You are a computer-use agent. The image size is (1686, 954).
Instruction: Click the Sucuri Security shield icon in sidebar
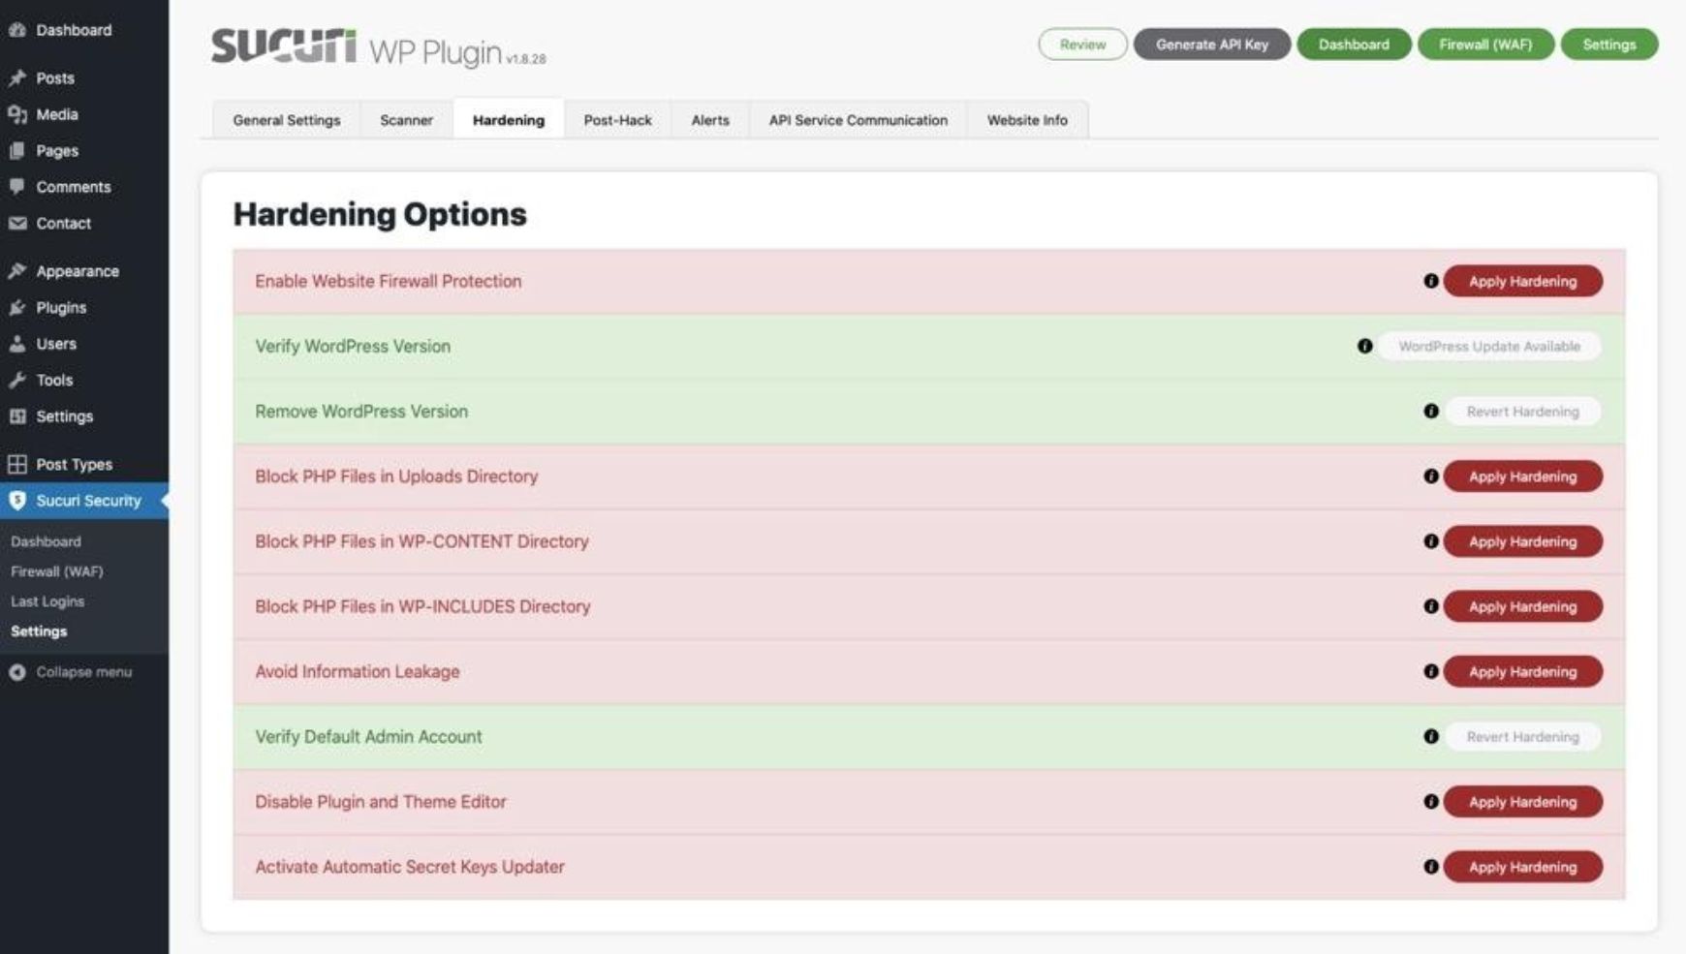(x=17, y=501)
